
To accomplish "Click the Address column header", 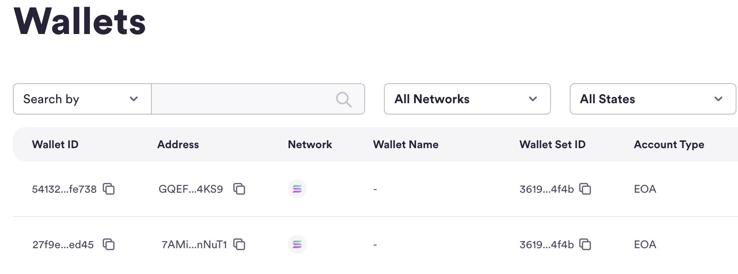I will (x=178, y=145).
